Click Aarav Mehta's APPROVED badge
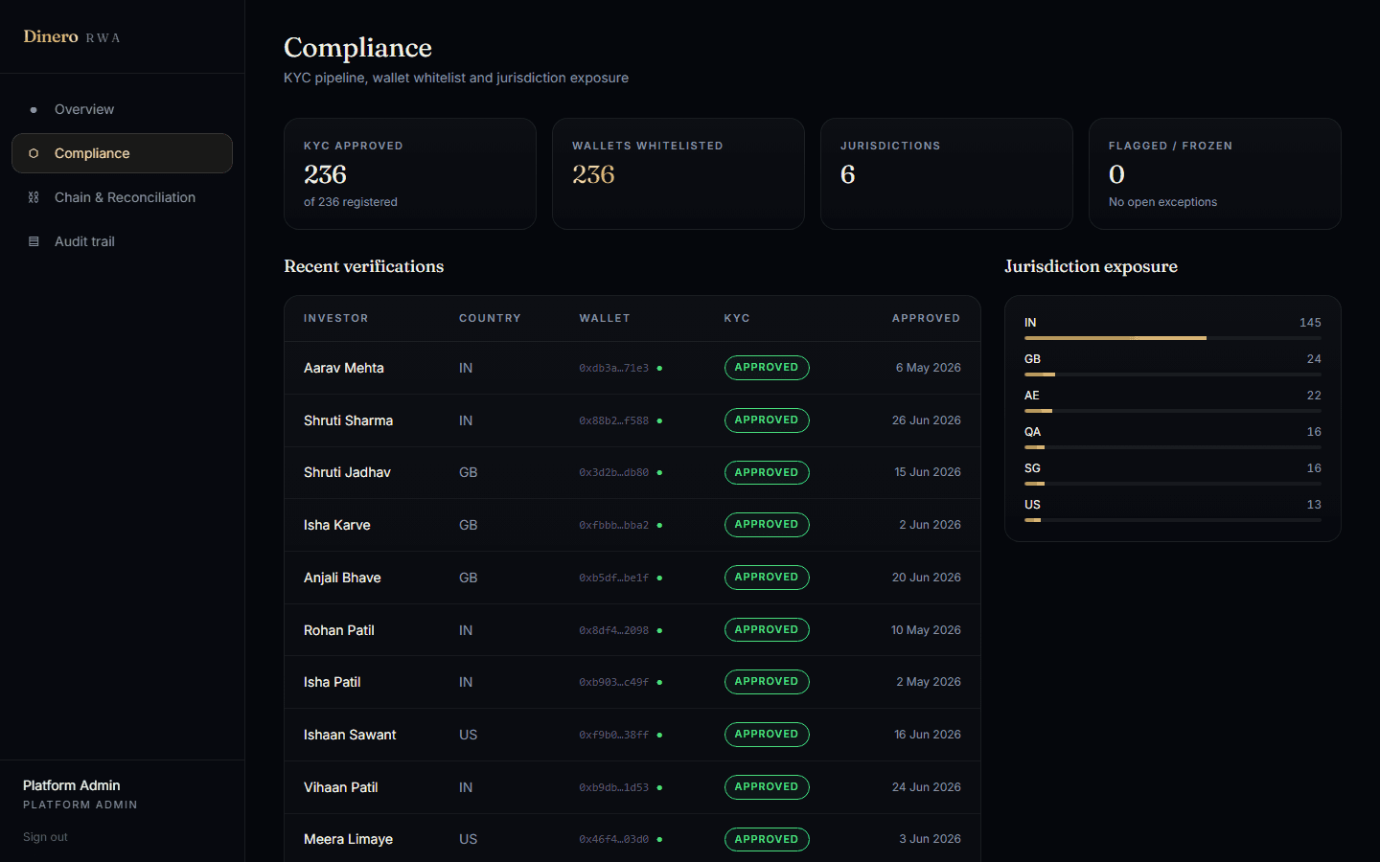The image size is (1380, 862). pos(767,368)
